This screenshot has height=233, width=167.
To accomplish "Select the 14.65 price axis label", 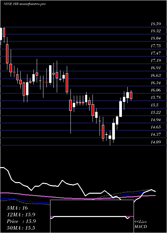I will click(156, 127).
